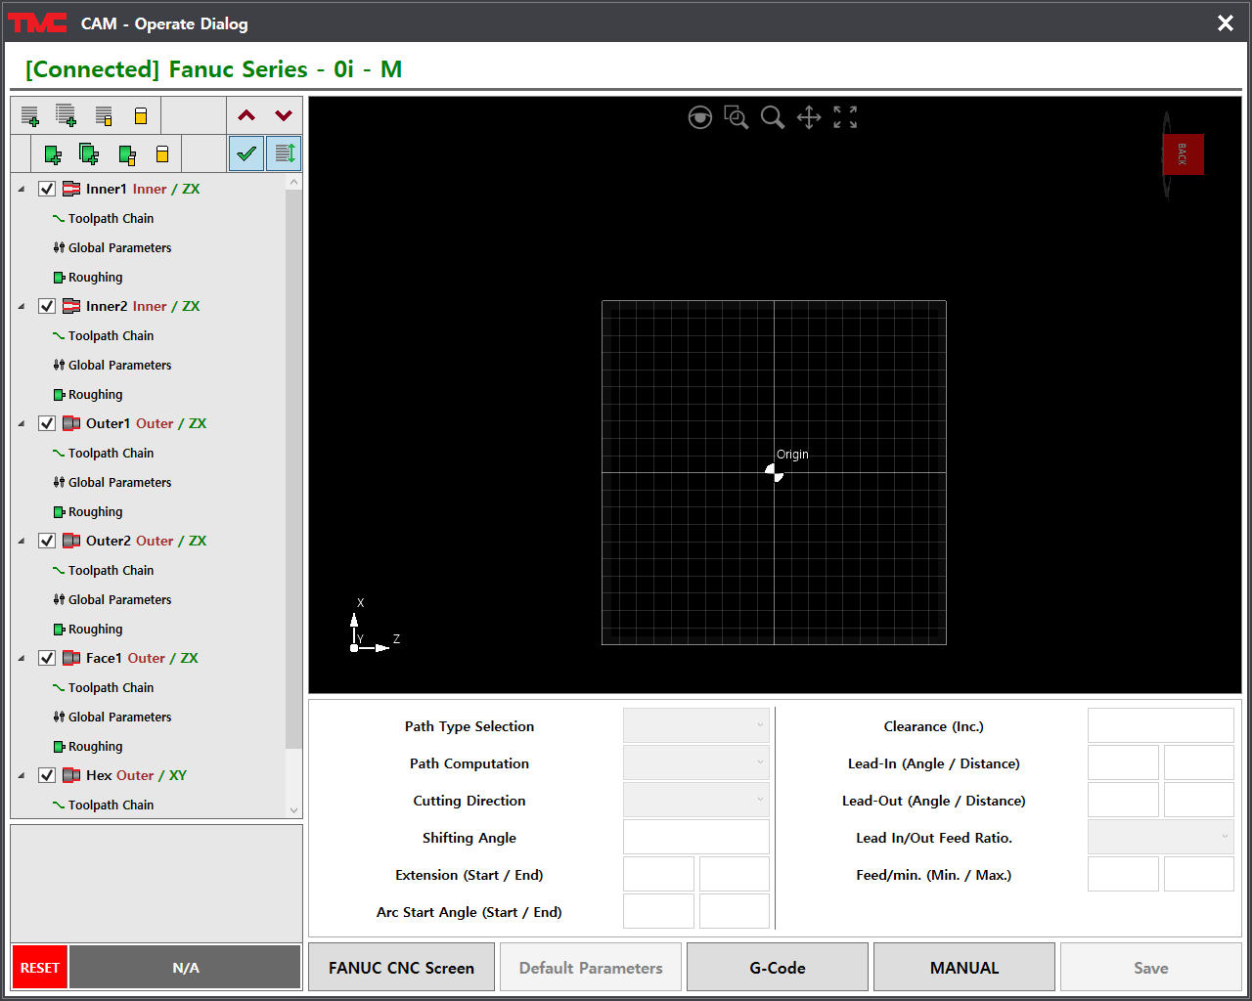The height and width of the screenshot is (1001, 1252).
Task: Click the BACK face of view cube
Action: [x=1183, y=154]
